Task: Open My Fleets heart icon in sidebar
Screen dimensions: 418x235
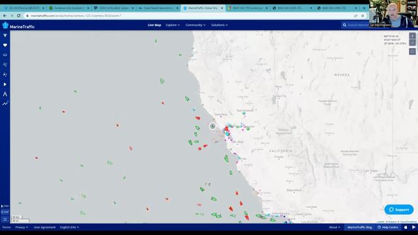Action: point(5,45)
